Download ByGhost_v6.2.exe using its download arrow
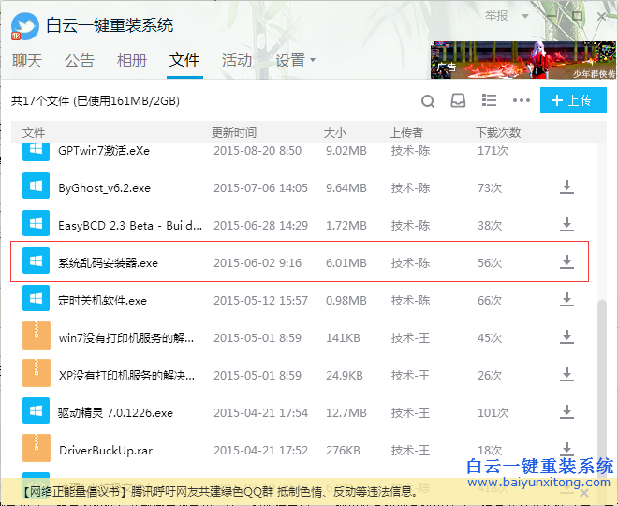The image size is (618, 506). (x=566, y=187)
